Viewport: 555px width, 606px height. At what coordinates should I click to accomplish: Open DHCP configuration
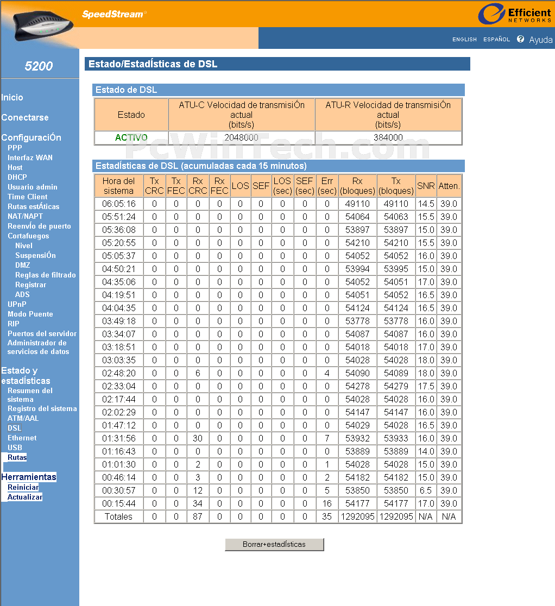(17, 177)
